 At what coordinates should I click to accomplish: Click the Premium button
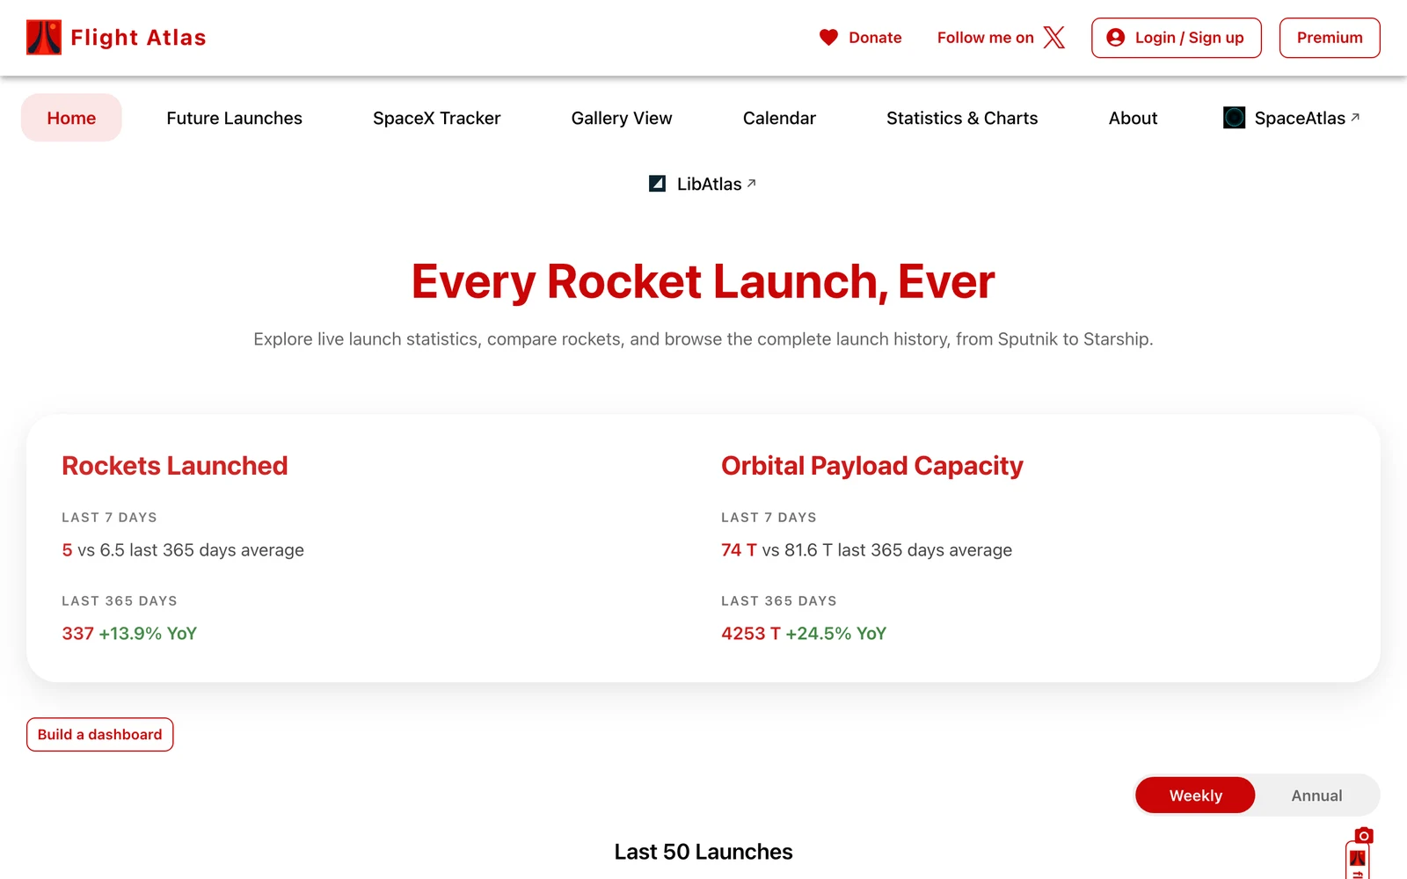[x=1330, y=38]
